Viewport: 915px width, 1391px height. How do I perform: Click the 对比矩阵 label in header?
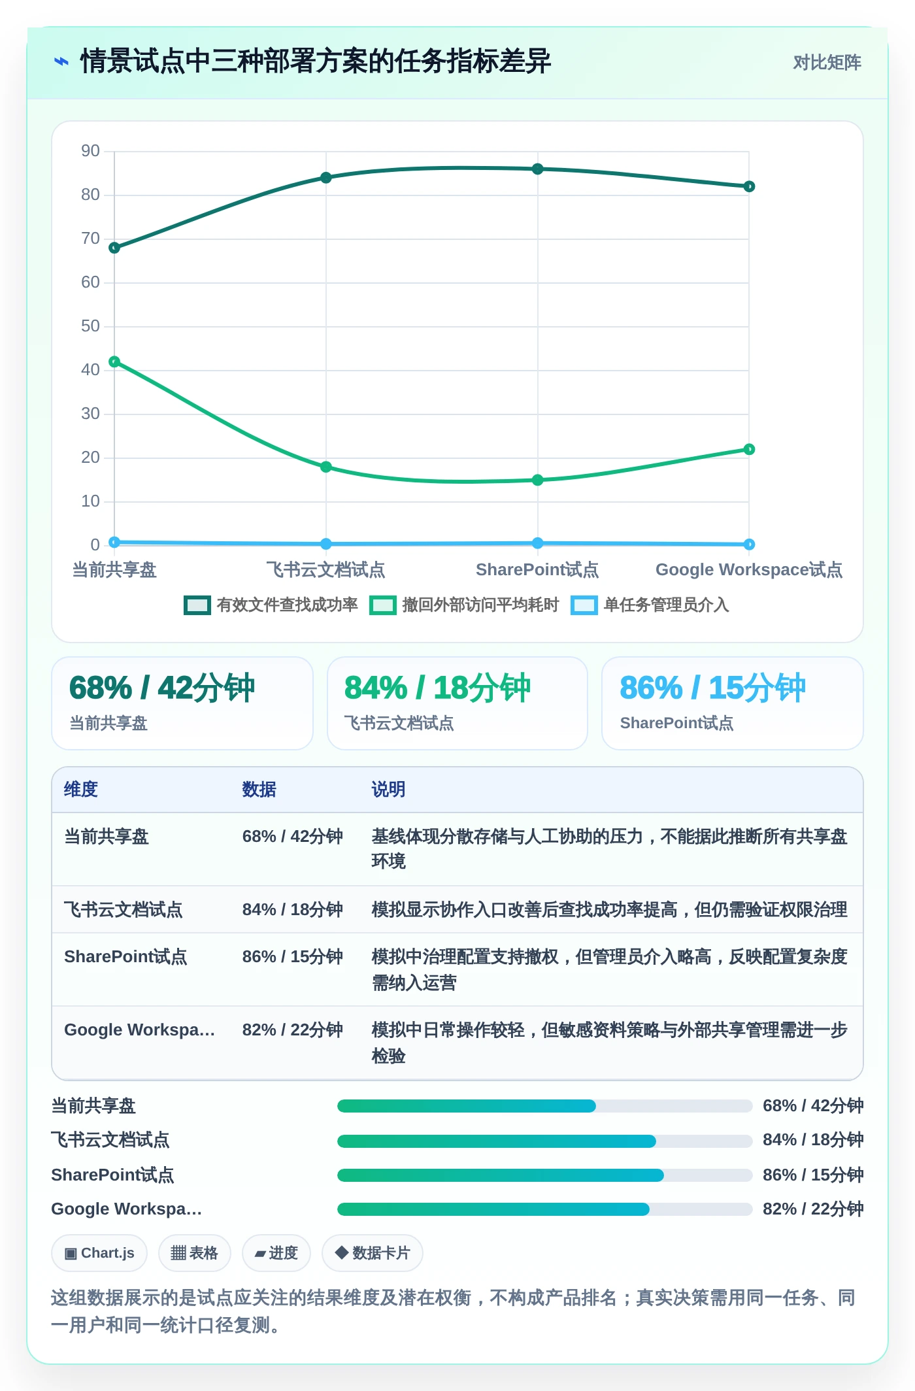(827, 63)
